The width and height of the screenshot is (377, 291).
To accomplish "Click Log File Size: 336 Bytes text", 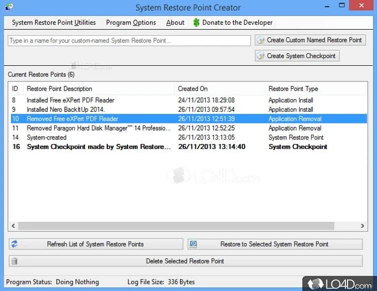I will pos(161,282).
